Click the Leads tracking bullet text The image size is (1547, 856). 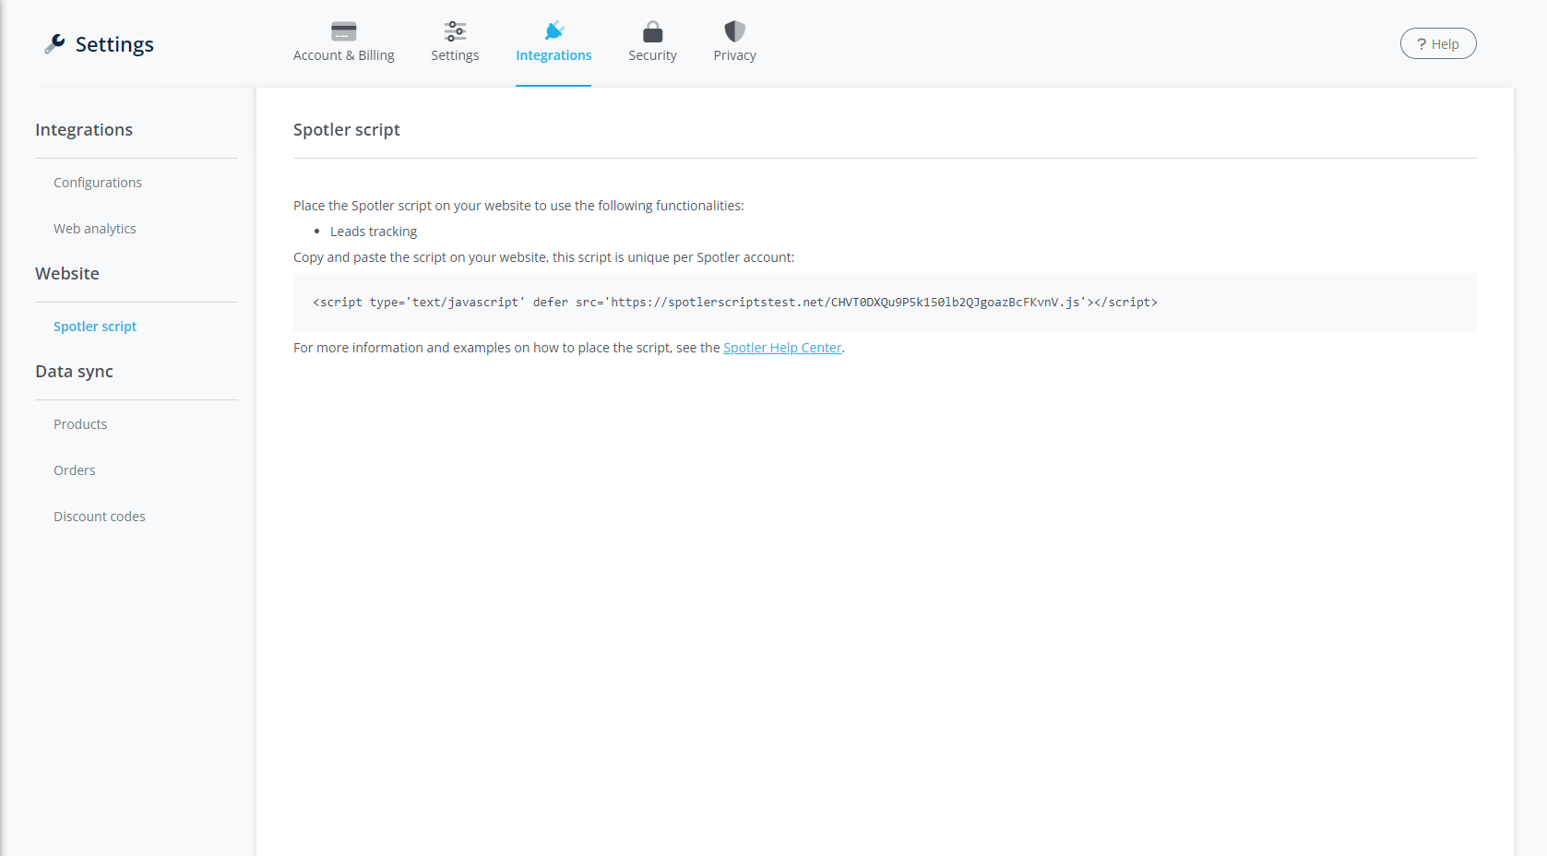tap(374, 232)
